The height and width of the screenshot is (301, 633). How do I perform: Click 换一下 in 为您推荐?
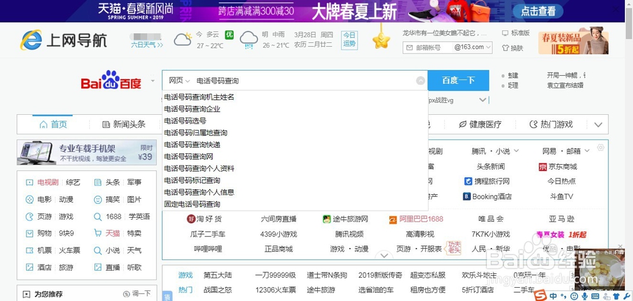(x=137, y=294)
